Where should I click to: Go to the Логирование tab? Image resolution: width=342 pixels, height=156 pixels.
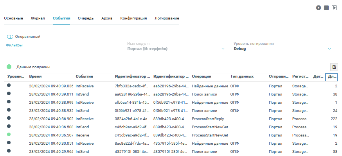(x=167, y=18)
